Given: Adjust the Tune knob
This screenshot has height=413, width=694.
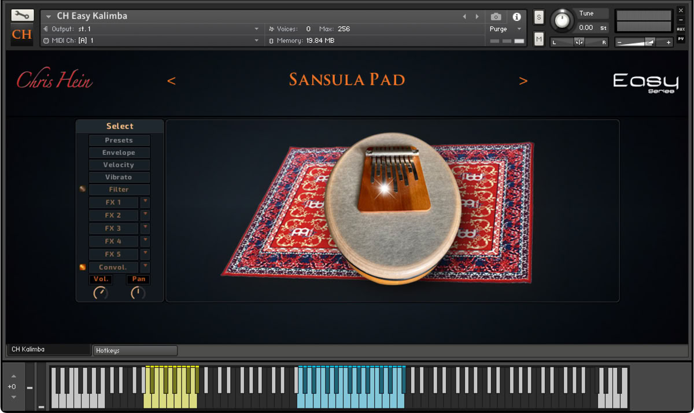Looking at the screenshot, I should point(562,21).
